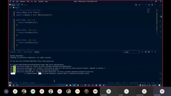Viewport: 171px width, 96px height.
Task: Close the terminal panel
Action: [156, 52]
